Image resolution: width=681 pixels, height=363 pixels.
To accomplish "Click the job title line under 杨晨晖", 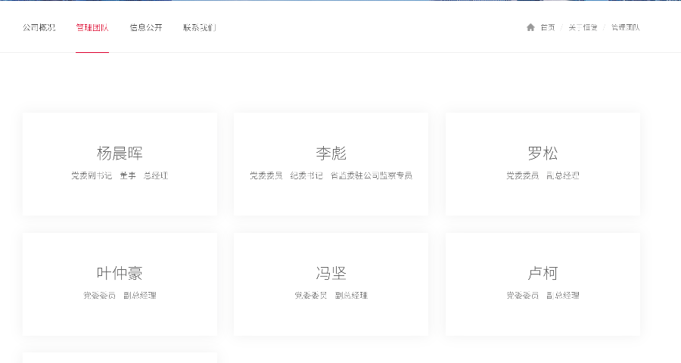I will point(120,175).
